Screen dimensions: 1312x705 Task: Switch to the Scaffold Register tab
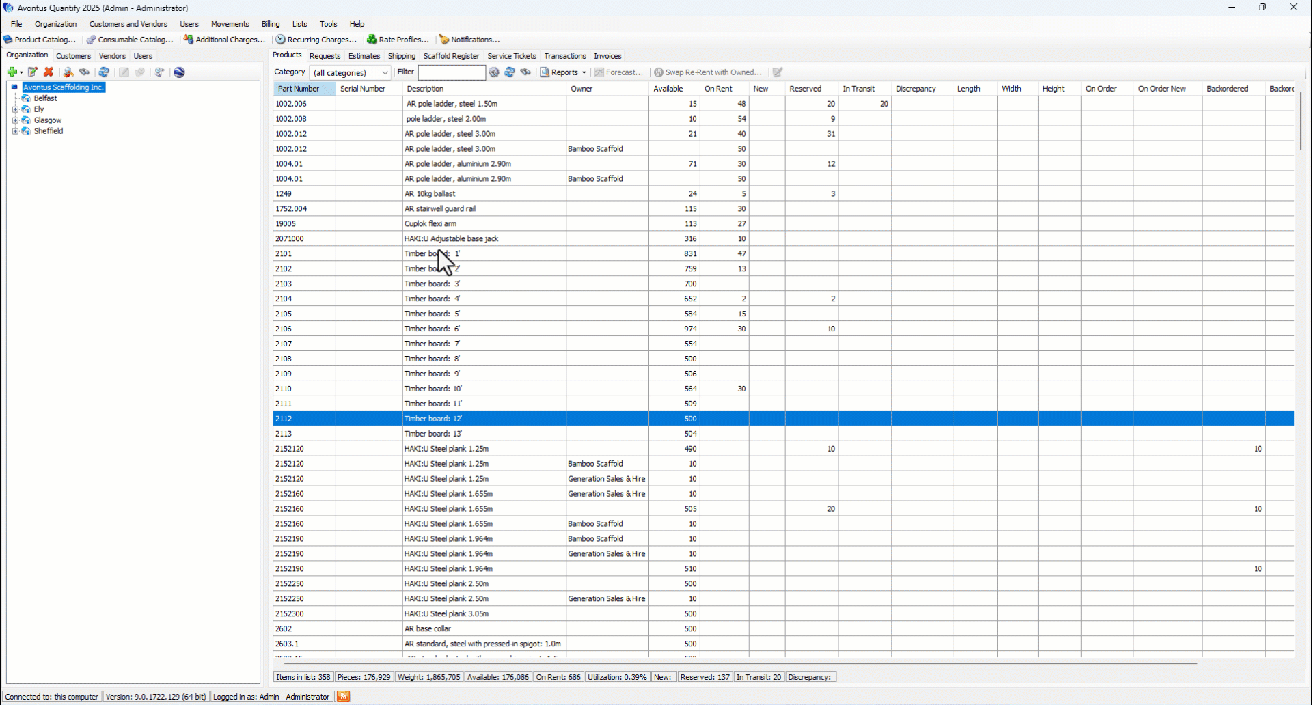tap(451, 56)
